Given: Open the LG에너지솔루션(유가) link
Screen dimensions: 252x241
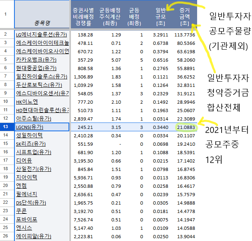Looking at the screenshot, I should [41, 35].
